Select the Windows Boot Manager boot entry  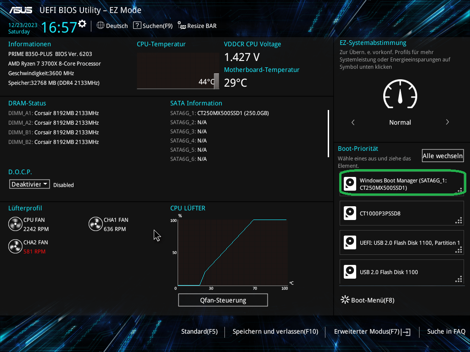click(x=402, y=184)
